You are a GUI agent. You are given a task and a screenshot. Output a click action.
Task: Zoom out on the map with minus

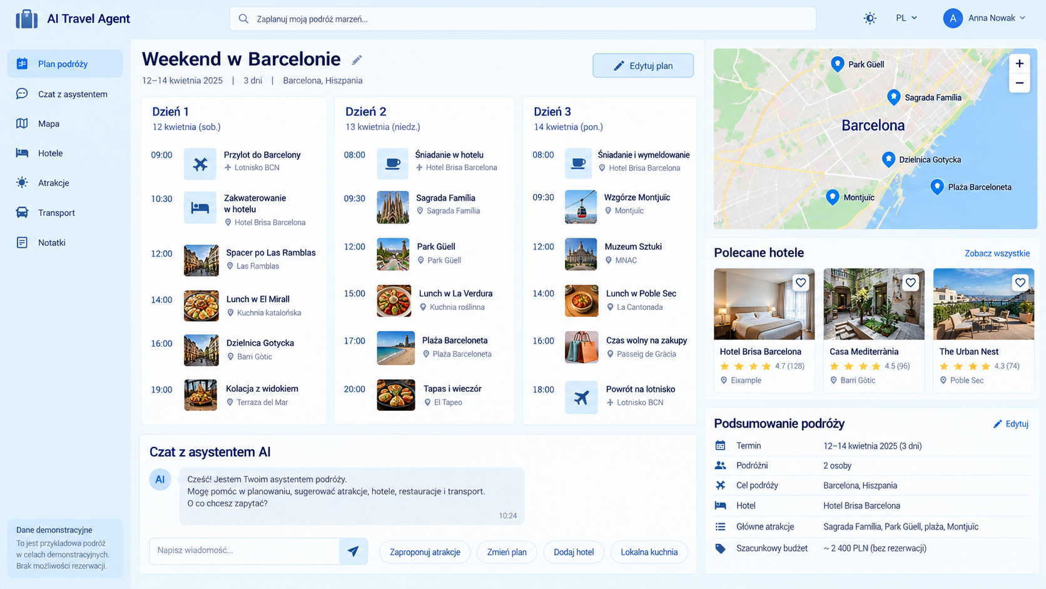[1019, 83]
